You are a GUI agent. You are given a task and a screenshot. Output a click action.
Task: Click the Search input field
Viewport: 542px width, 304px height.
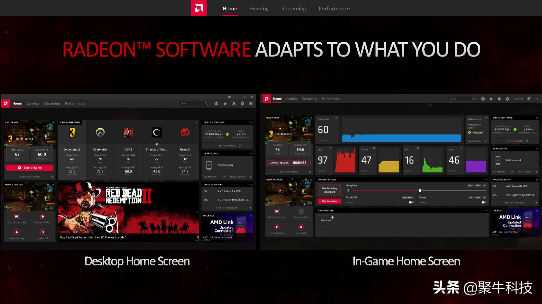193,104
